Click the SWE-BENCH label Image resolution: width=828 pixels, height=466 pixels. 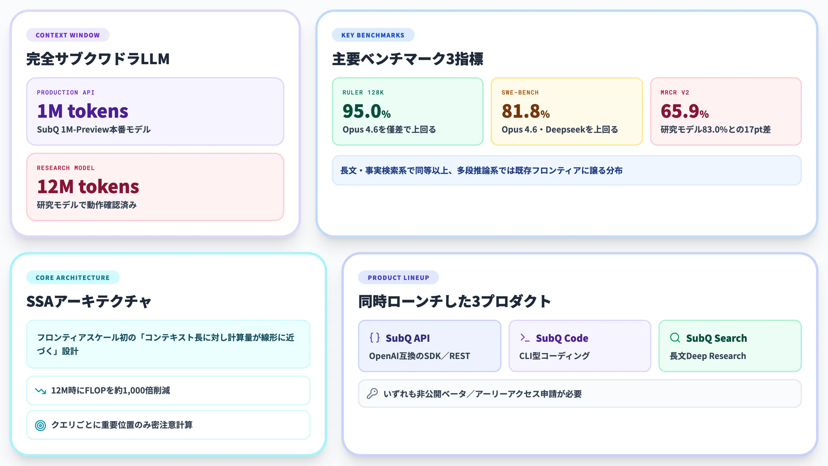tap(520, 92)
